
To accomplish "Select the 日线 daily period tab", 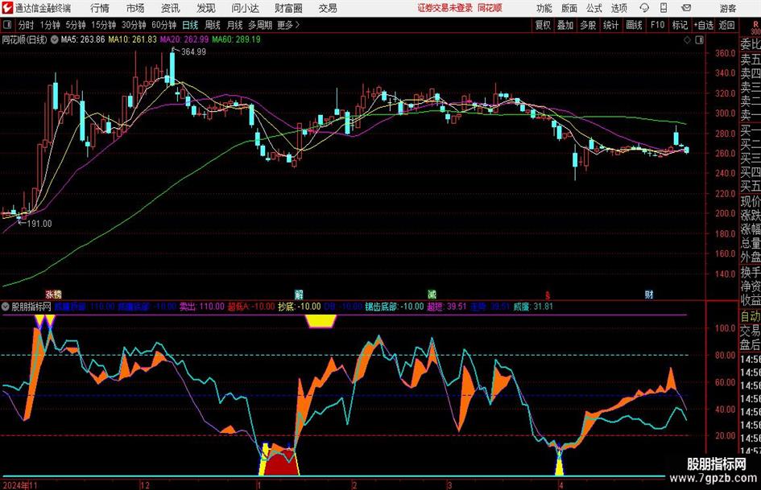I will pyautogui.click(x=190, y=25).
